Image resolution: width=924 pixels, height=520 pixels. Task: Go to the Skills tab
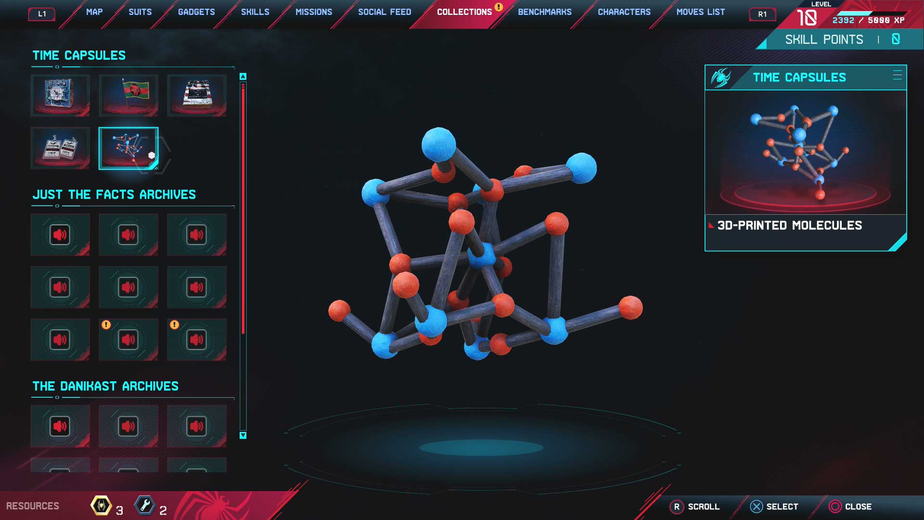pyautogui.click(x=255, y=12)
